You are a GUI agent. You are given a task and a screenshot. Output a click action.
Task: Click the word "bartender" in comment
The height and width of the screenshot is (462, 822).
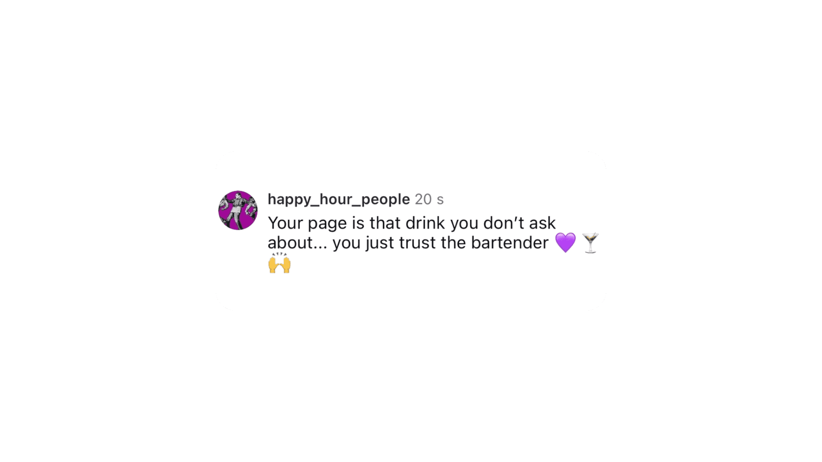click(510, 243)
